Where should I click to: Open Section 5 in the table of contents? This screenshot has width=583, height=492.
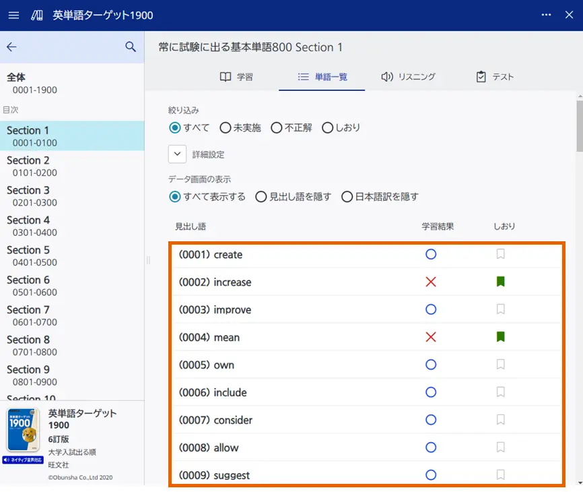pyautogui.click(x=28, y=255)
